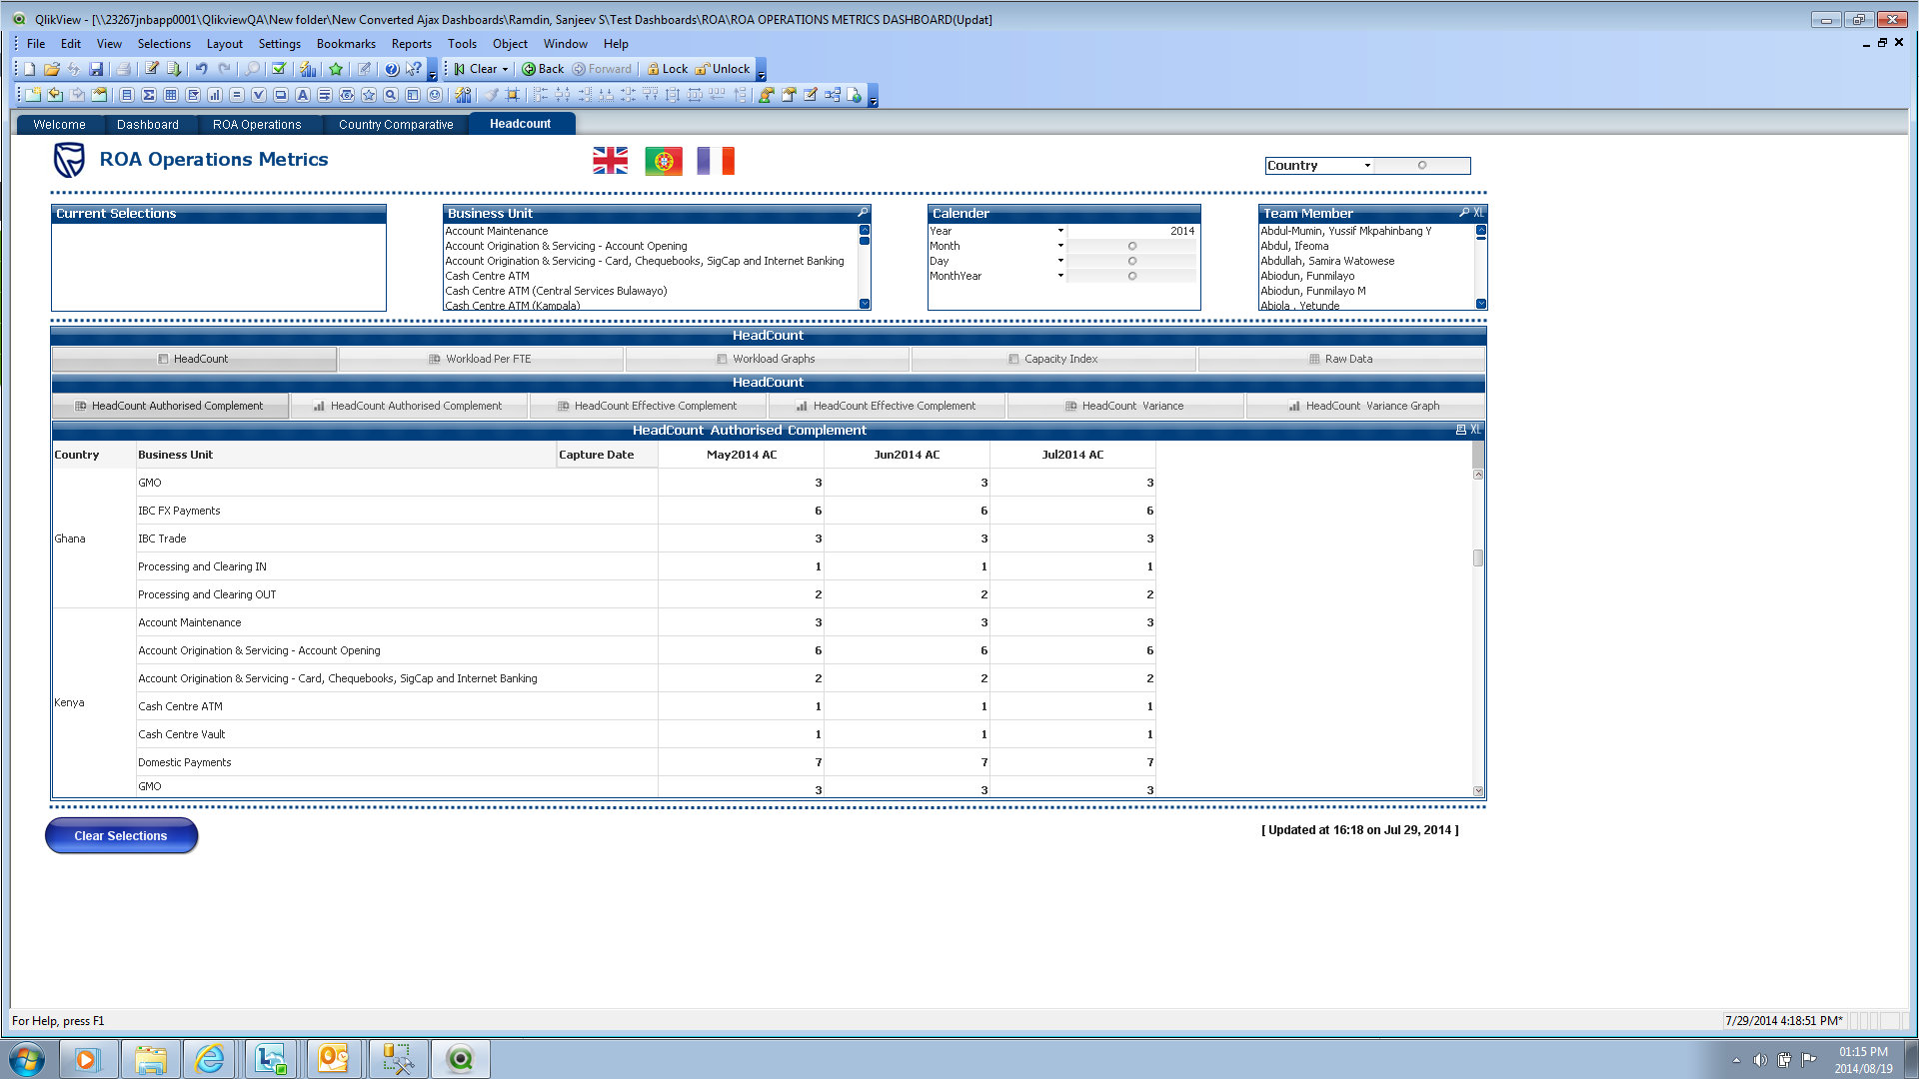
Task: Open the Edit Script icon
Action: coord(151,69)
